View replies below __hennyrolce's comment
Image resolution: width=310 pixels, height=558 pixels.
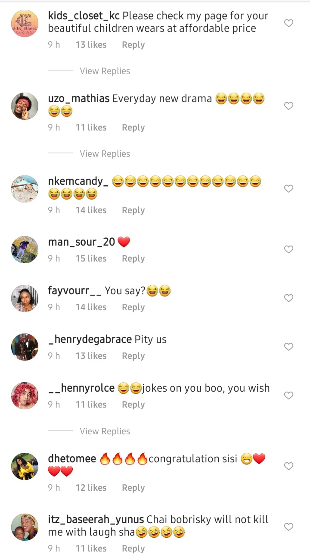coord(105,431)
